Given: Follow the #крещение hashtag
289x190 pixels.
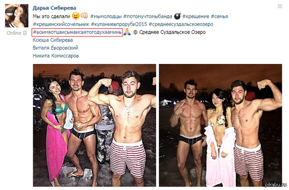Looking at the screenshot, I should point(196,16).
